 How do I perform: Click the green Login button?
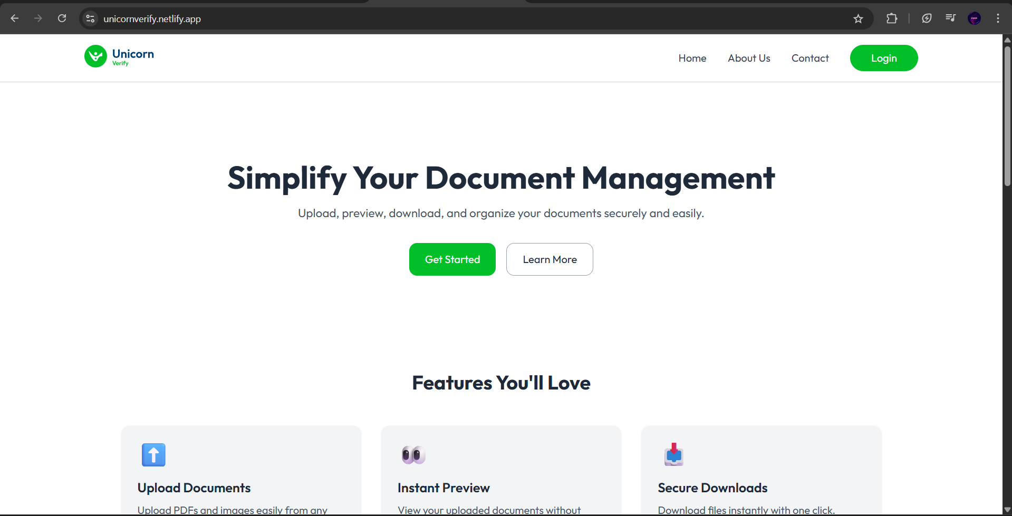click(884, 58)
